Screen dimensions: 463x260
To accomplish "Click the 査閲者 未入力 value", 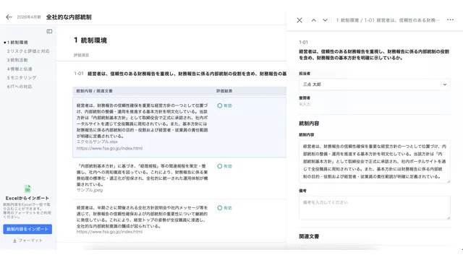I will click(305, 104).
